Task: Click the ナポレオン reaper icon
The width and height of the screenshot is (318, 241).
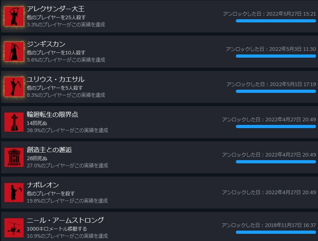Action: click(14, 193)
